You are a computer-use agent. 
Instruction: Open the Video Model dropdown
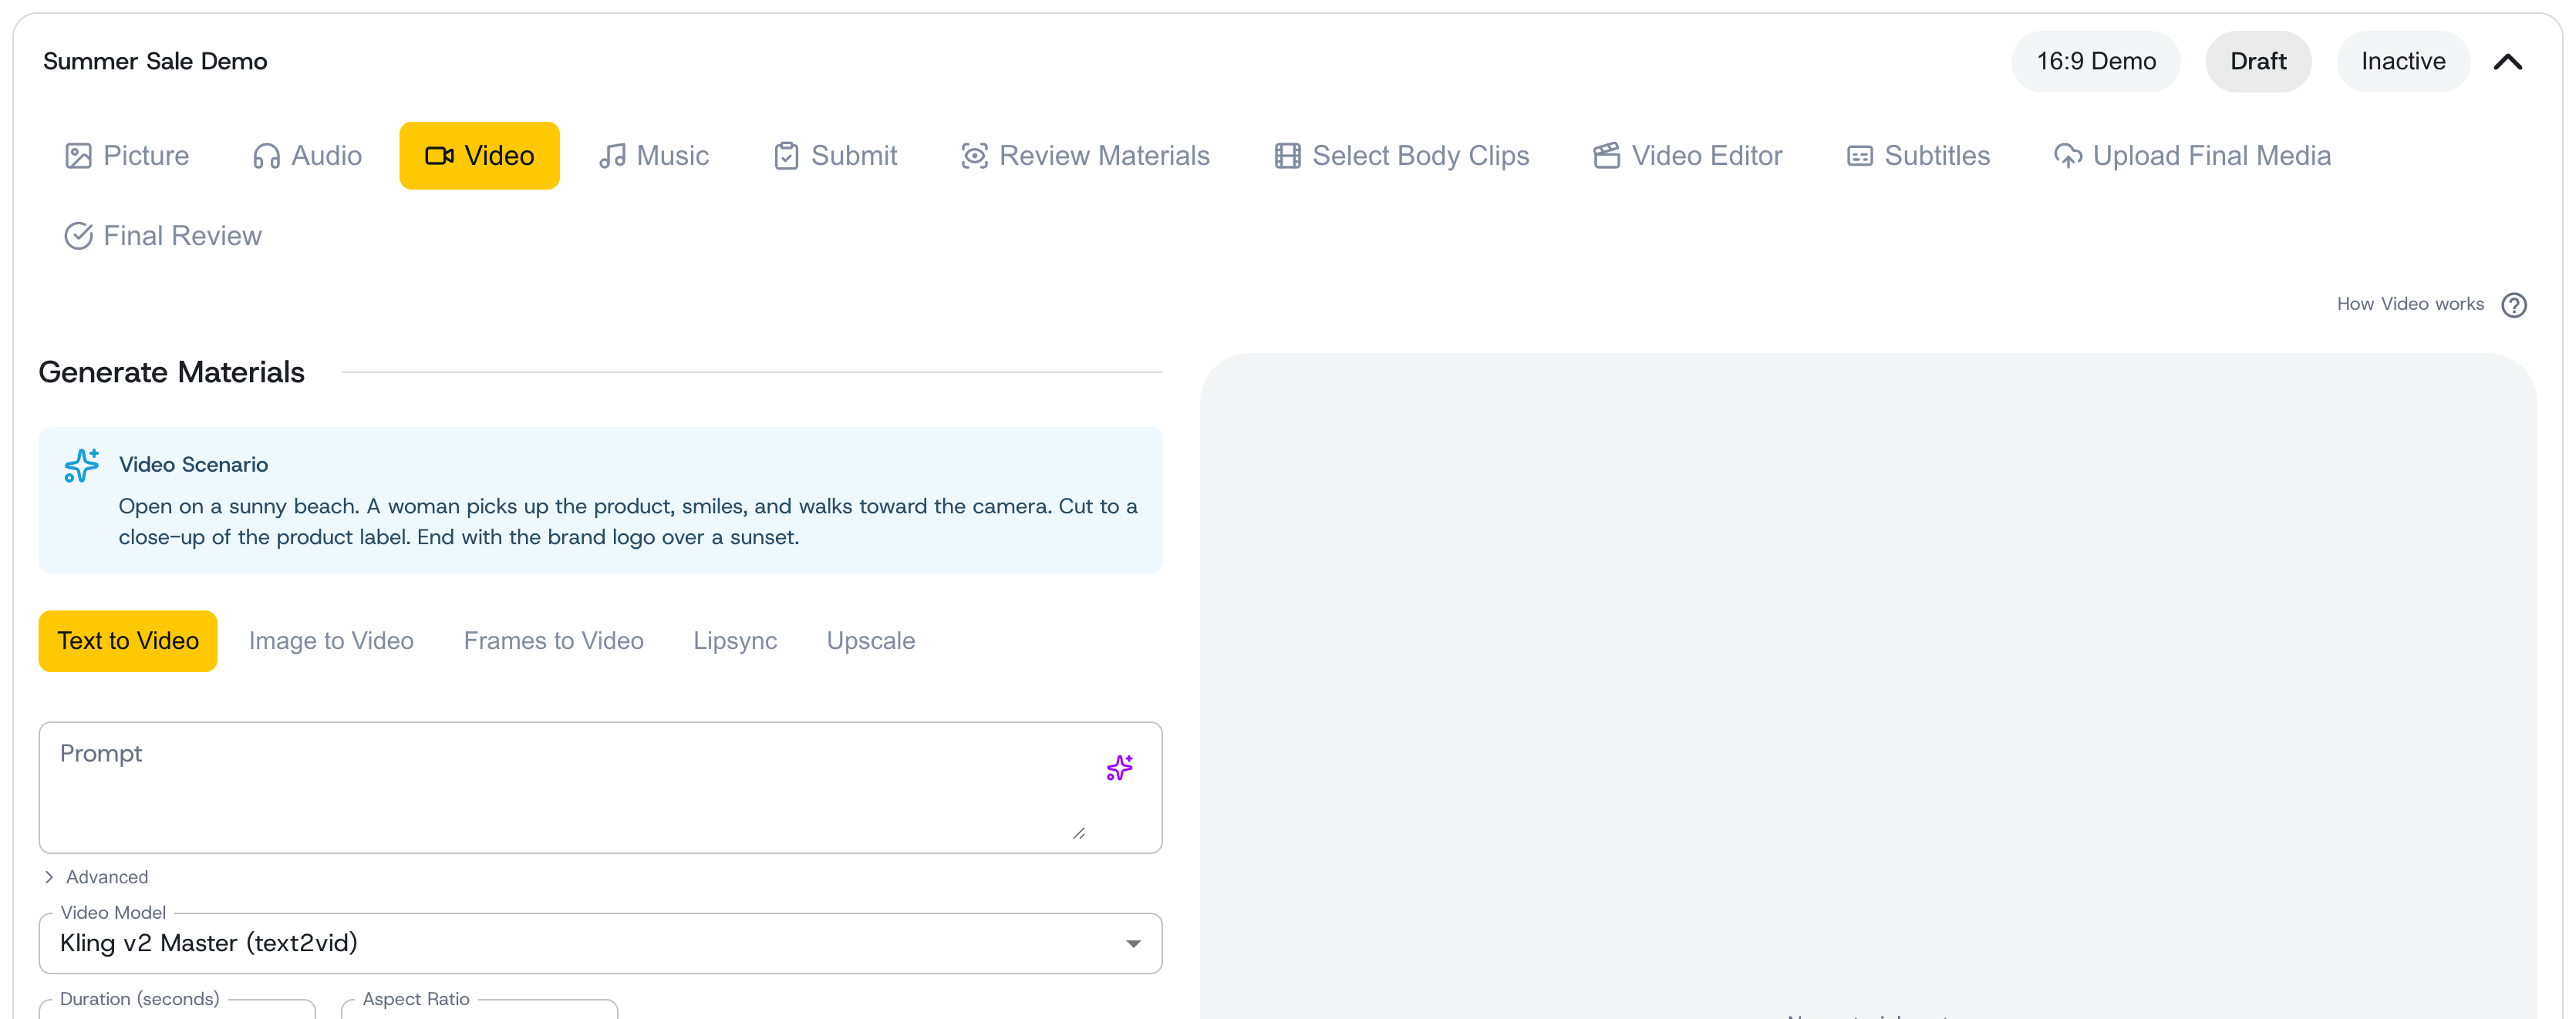pyautogui.click(x=600, y=943)
